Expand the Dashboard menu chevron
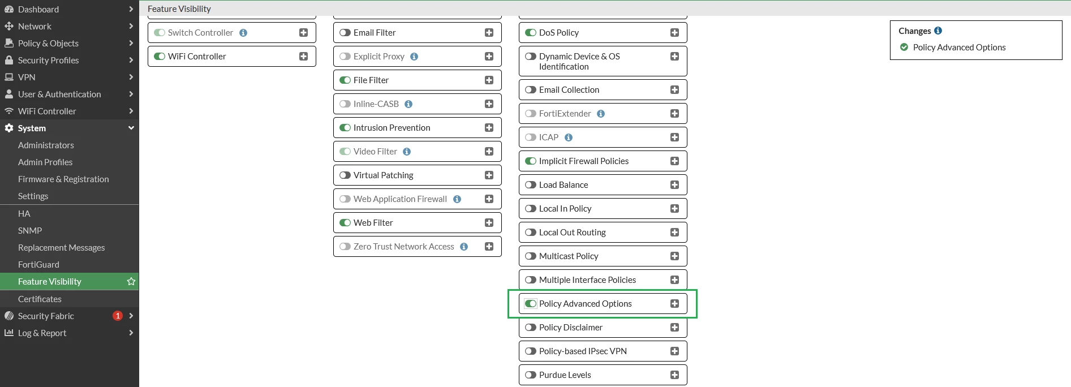This screenshot has height=387, width=1071. (131, 9)
